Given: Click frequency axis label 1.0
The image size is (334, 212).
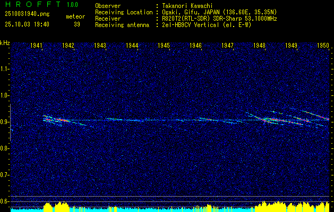Looking at the screenshot, I should pos(4,95).
